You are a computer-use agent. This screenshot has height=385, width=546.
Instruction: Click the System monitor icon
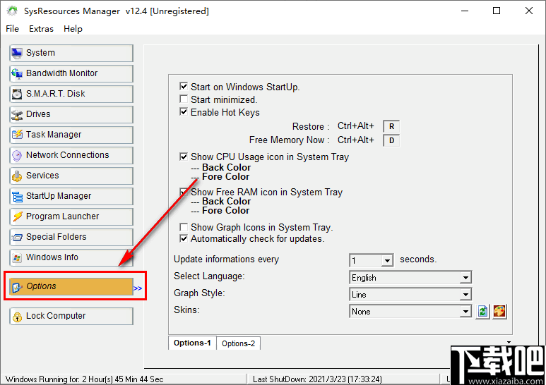point(17,53)
